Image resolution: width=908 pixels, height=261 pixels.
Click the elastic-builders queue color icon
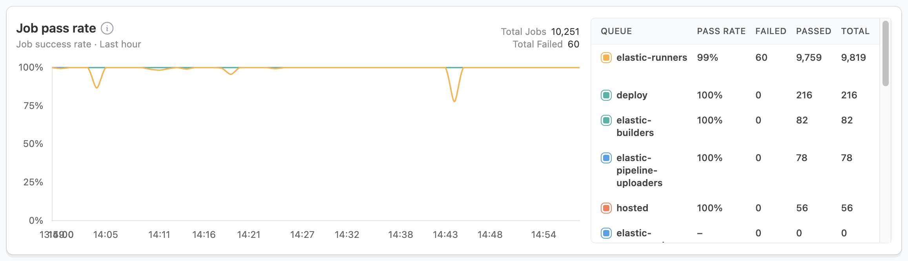(606, 120)
